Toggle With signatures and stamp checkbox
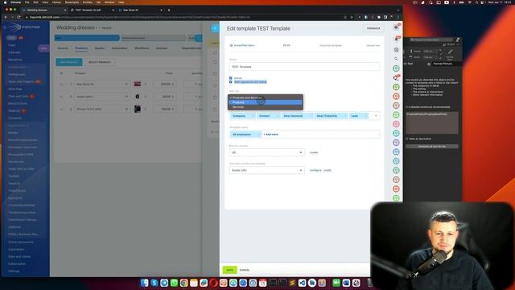Screen dimensions: 515x290 click(x=231, y=81)
